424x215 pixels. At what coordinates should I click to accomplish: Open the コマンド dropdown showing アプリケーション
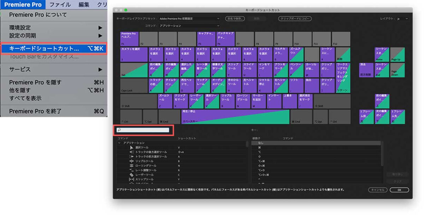click(189, 26)
